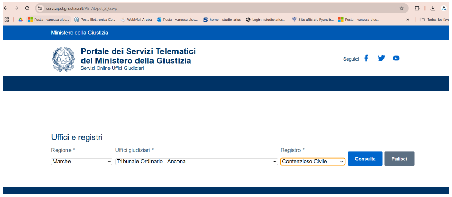Expand the Registro dropdown showing Contenzioso Civile

[312, 162]
